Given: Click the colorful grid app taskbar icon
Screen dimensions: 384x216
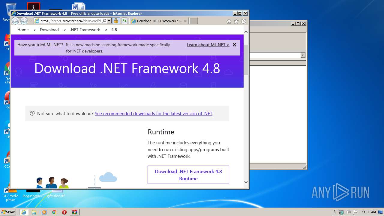Looking at the screenshot, I should [x=74, y=212].
